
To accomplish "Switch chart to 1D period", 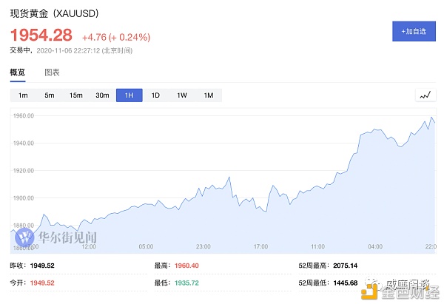I will (x=155, y=95).
